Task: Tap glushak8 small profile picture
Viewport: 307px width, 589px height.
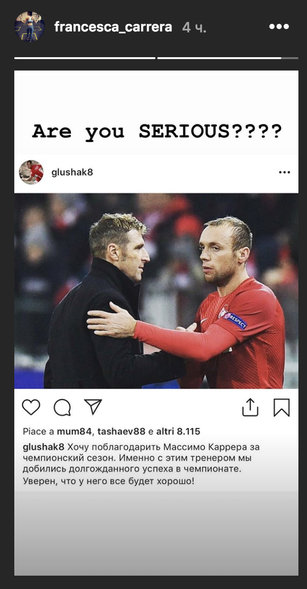Action: tap(31, 172)
